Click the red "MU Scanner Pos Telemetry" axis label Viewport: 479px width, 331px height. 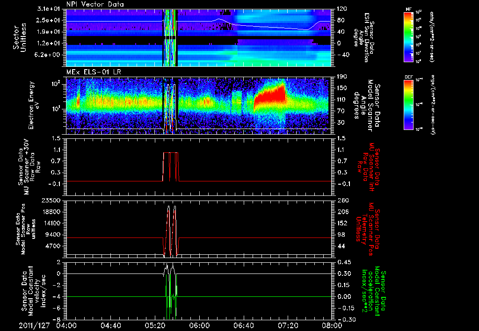coord(368,229)
